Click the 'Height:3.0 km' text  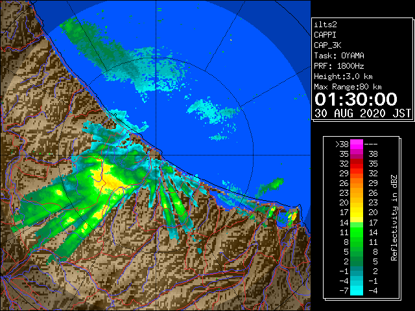[343, 76]
